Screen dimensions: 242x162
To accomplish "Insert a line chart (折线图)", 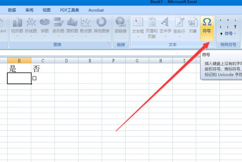I will click(31, 27).
